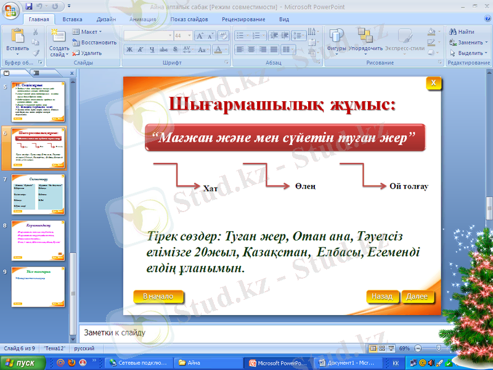The height and width of the screenshot is (370, 493).
Task: Click the В начало button on the slide
Action: click(x=159, y=297)
